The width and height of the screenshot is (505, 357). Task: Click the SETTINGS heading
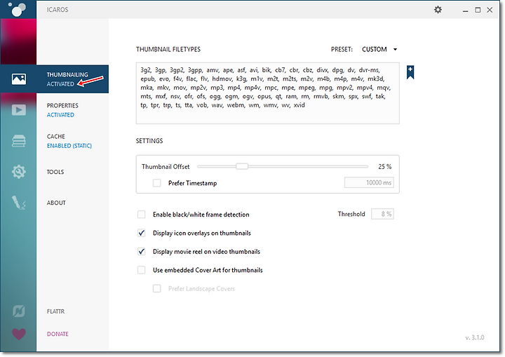pos(149,141)
